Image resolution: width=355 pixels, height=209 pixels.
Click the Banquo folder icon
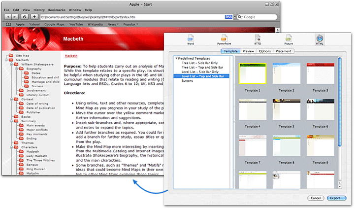(x=21, y=164)
